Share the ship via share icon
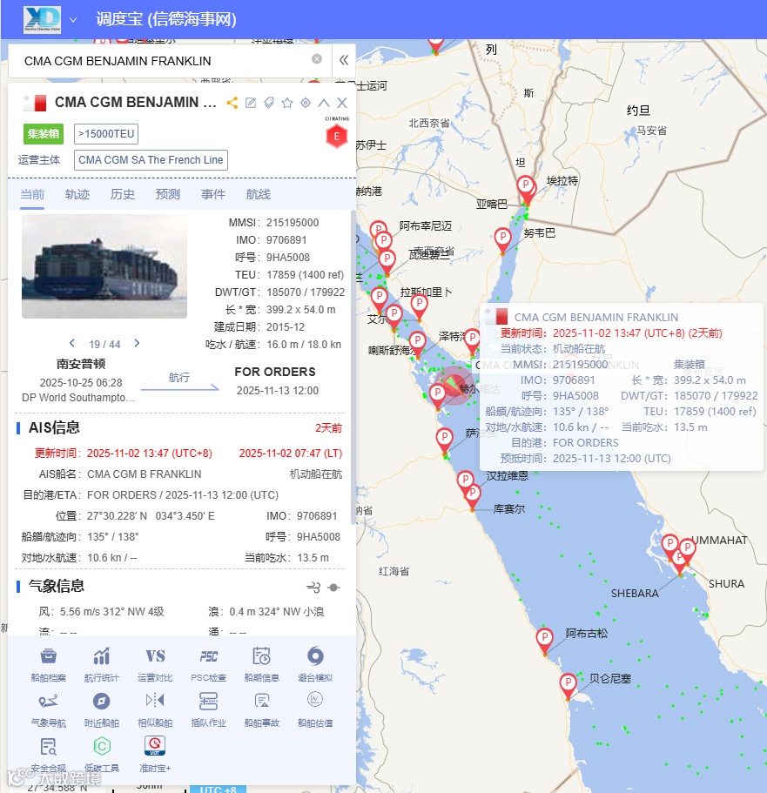Image resolution: width=767 pixels, height=793 pixels. 232,103
